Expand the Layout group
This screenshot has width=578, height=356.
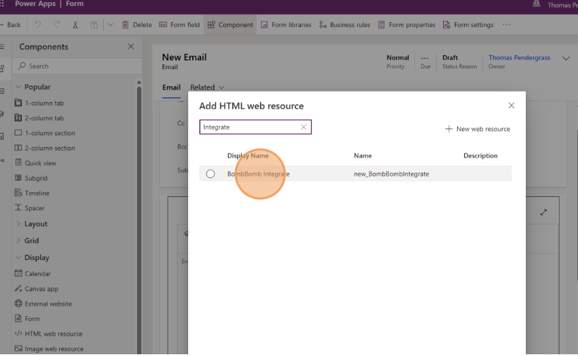click(x=18, y=224)
